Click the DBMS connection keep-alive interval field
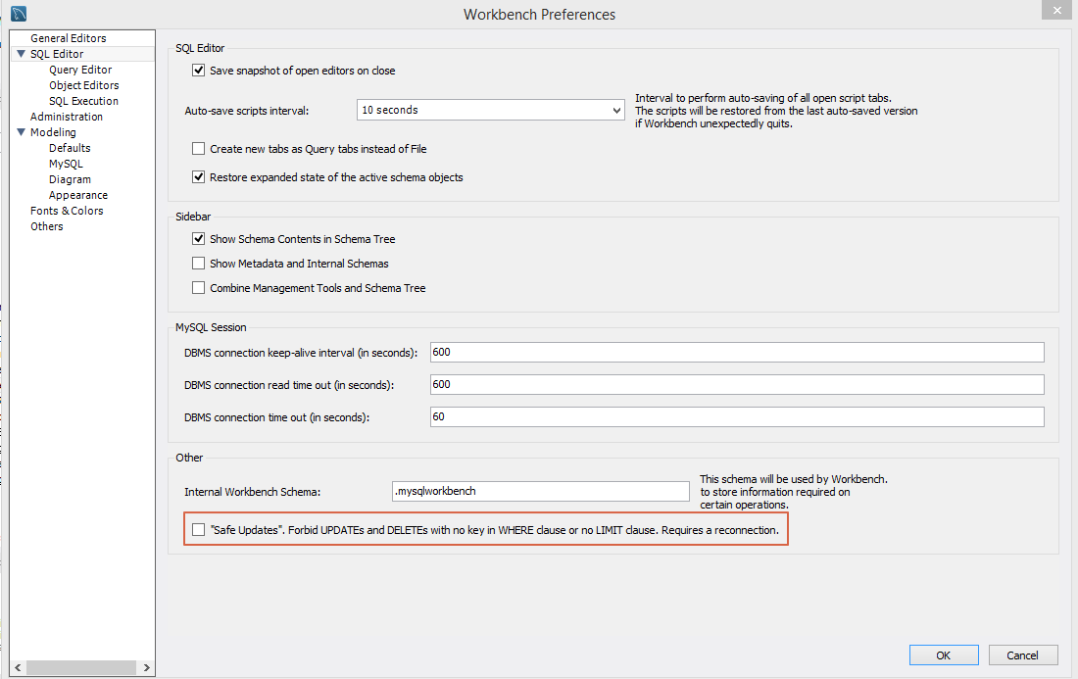 click(737, 352)
